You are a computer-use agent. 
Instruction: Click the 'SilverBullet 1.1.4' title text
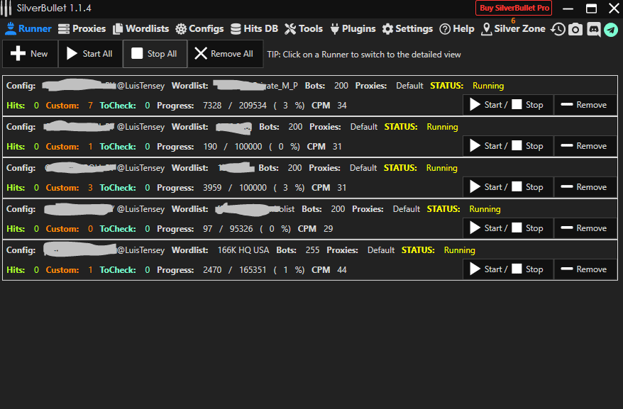click(x=54, y=8)
